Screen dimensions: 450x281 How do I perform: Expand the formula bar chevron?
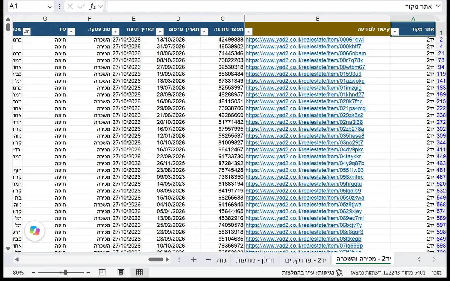click(438, 6)
